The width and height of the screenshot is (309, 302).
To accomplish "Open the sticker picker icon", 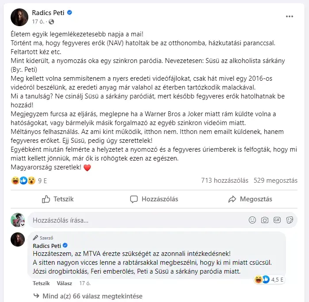I will 290,220.
